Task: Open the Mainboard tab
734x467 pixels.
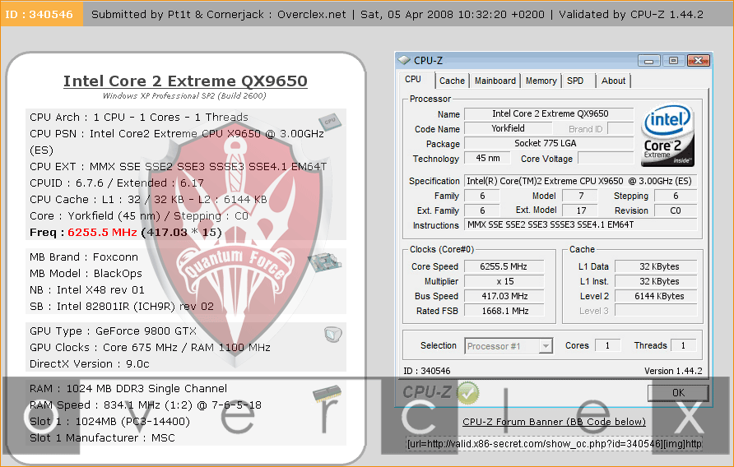Action: [x=495, y=81]
